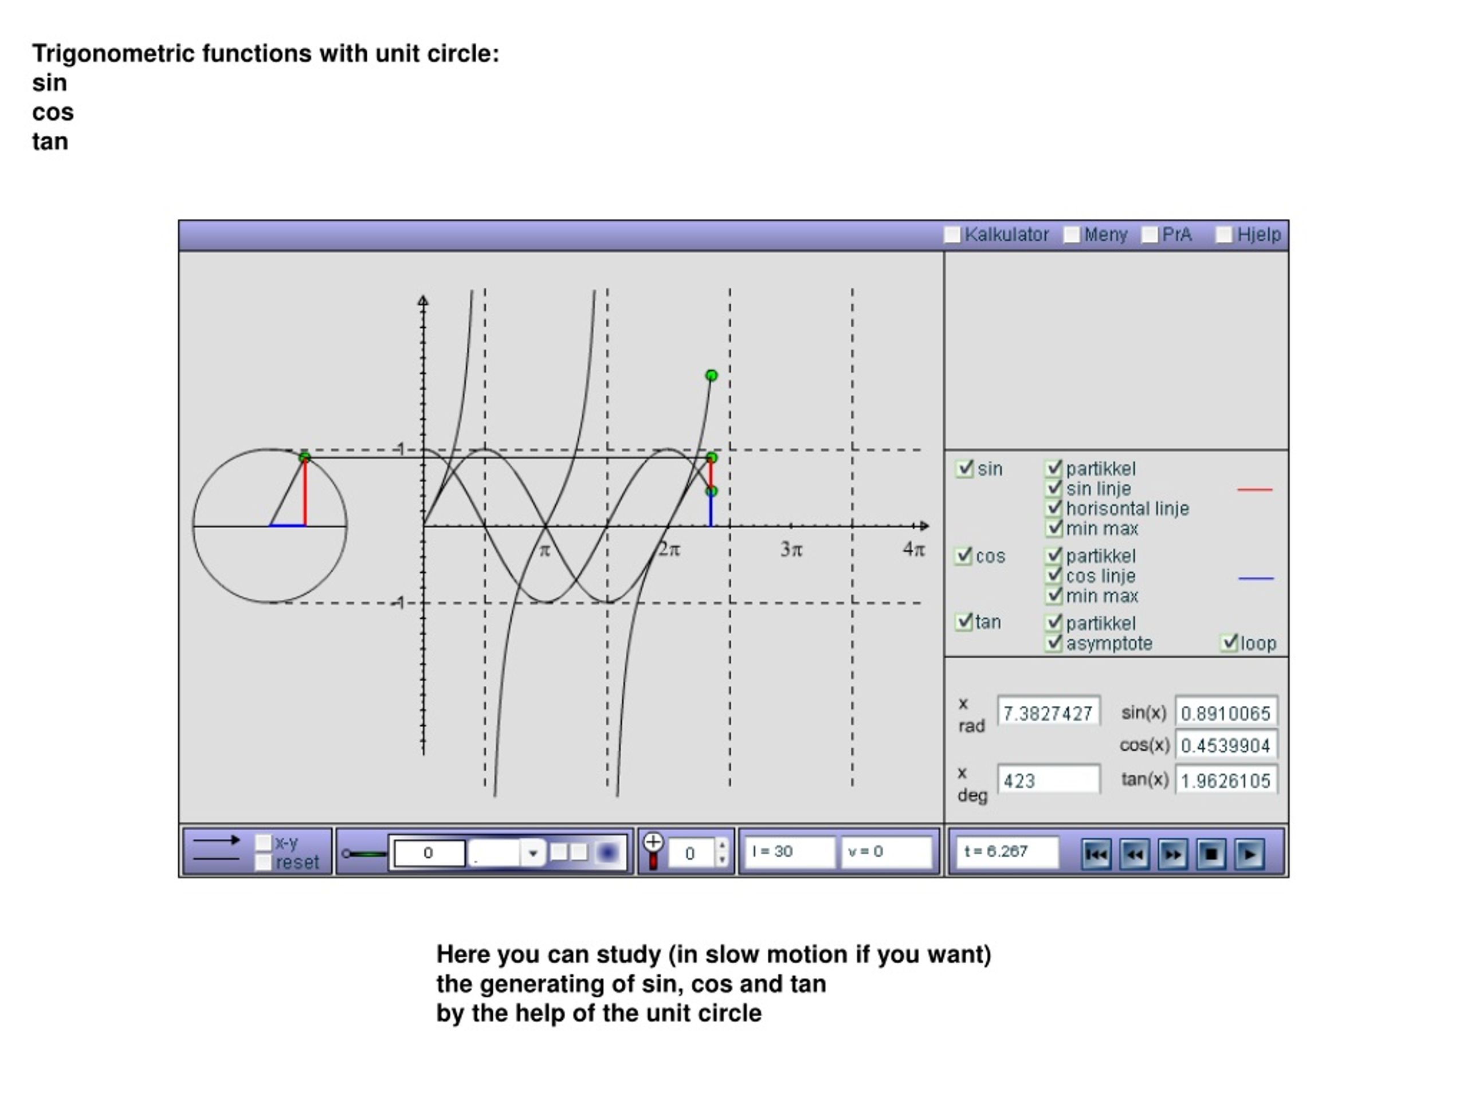Screen dimensions: 1467x1100
Task: Click the zoom value field showing 0
Action: (x=691, y=852)
